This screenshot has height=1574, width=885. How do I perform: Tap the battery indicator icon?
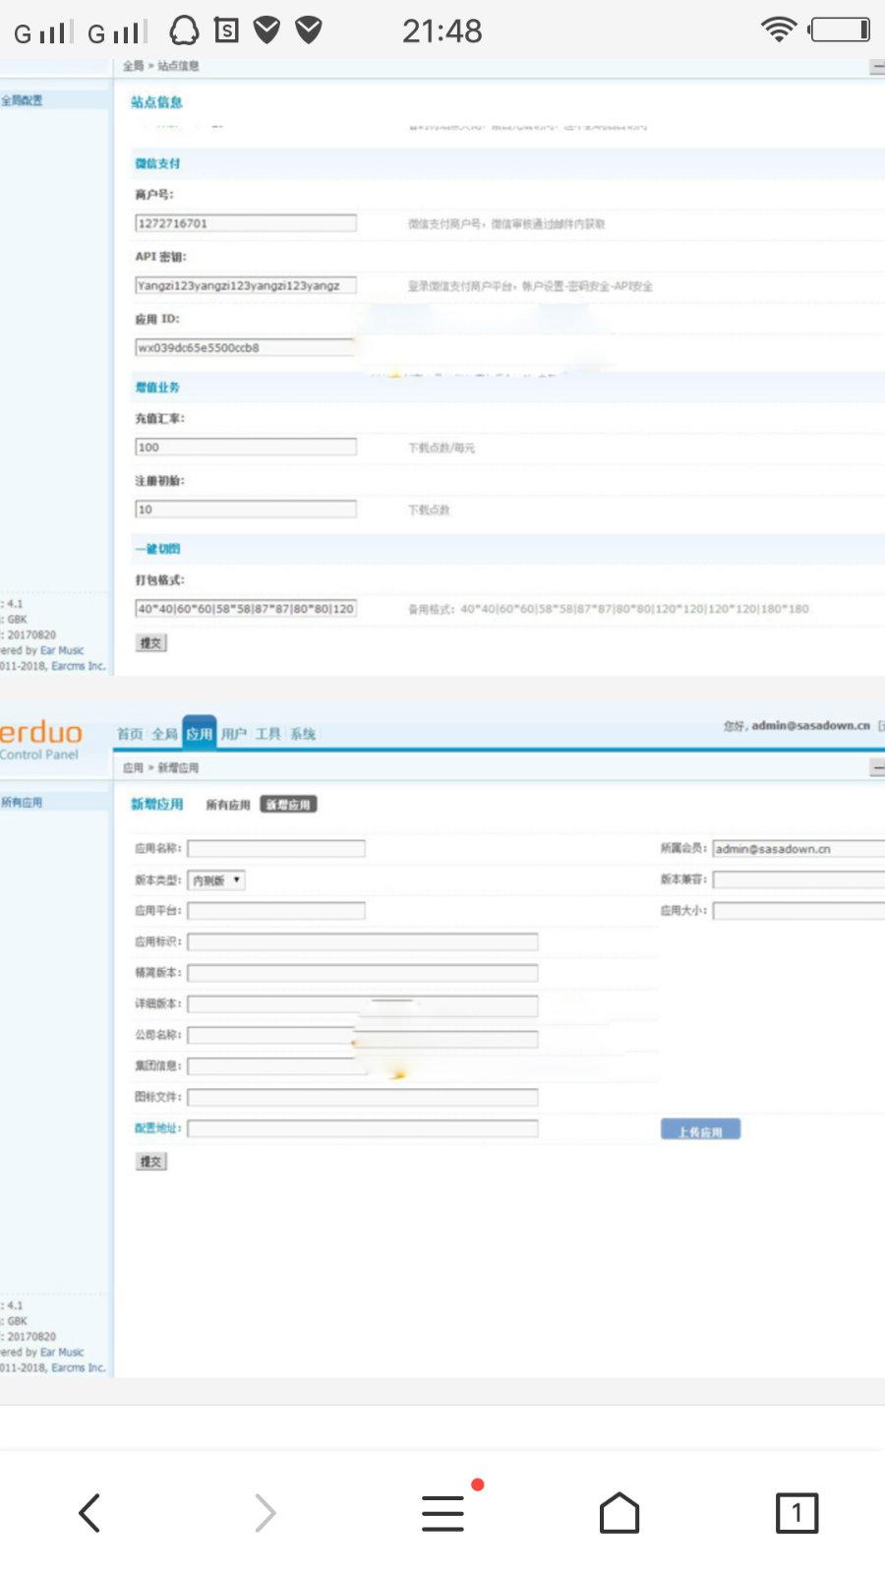[x=840, y=30]
